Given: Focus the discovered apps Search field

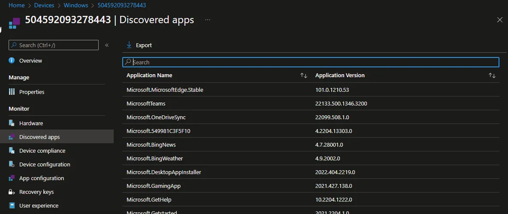Looking at the screenshot, I should (x=311, y=62).
